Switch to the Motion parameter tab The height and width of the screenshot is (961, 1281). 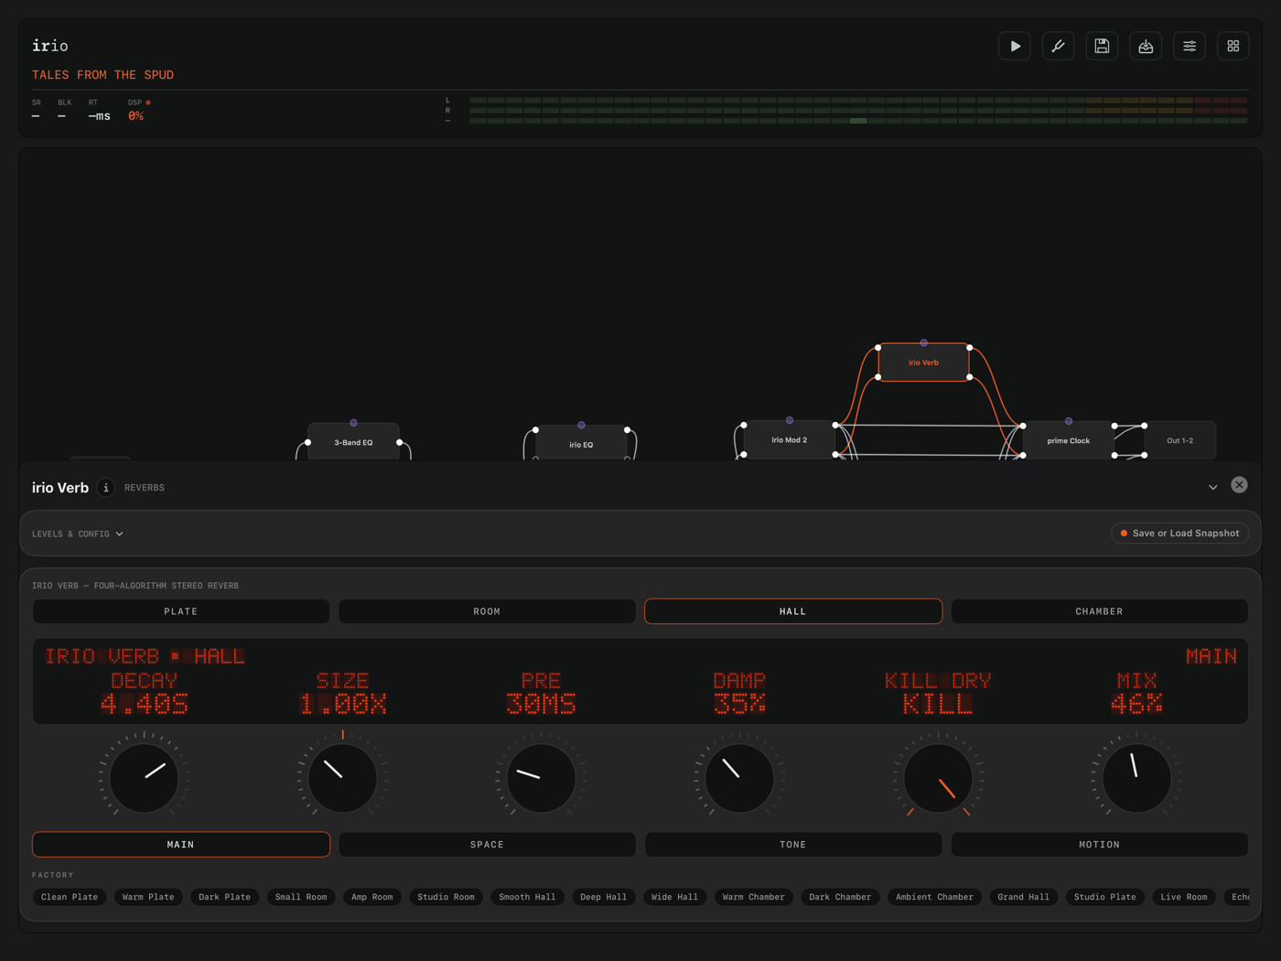[x=1099, y=845]
